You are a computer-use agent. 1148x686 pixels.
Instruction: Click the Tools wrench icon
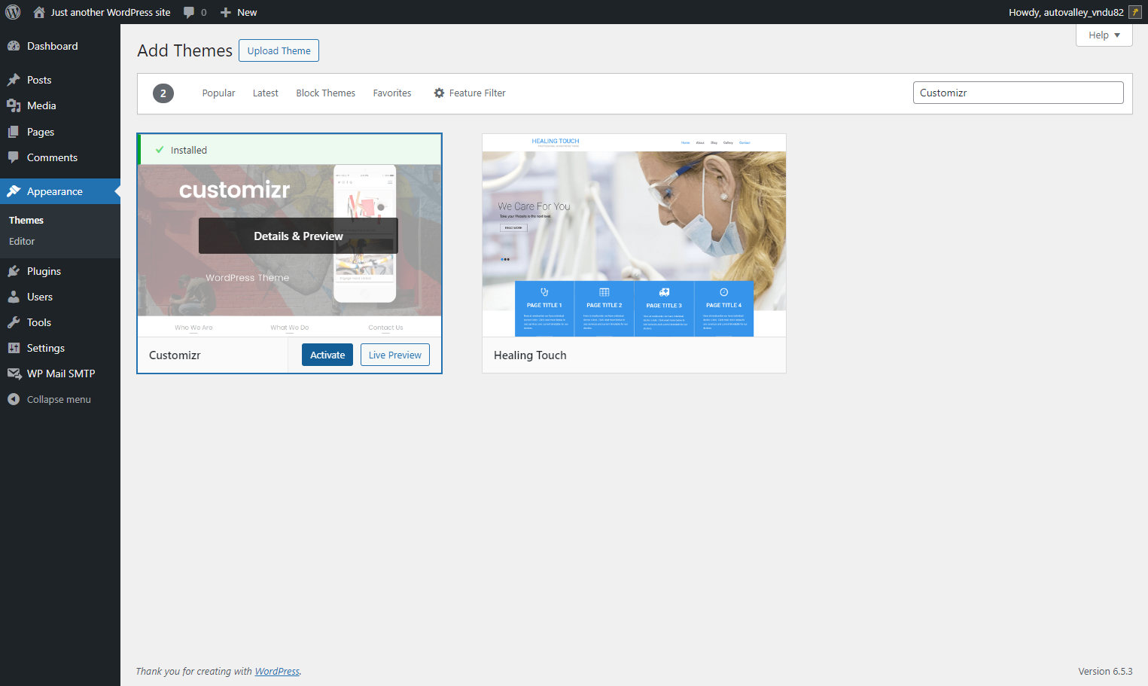(x=14, y=322)
